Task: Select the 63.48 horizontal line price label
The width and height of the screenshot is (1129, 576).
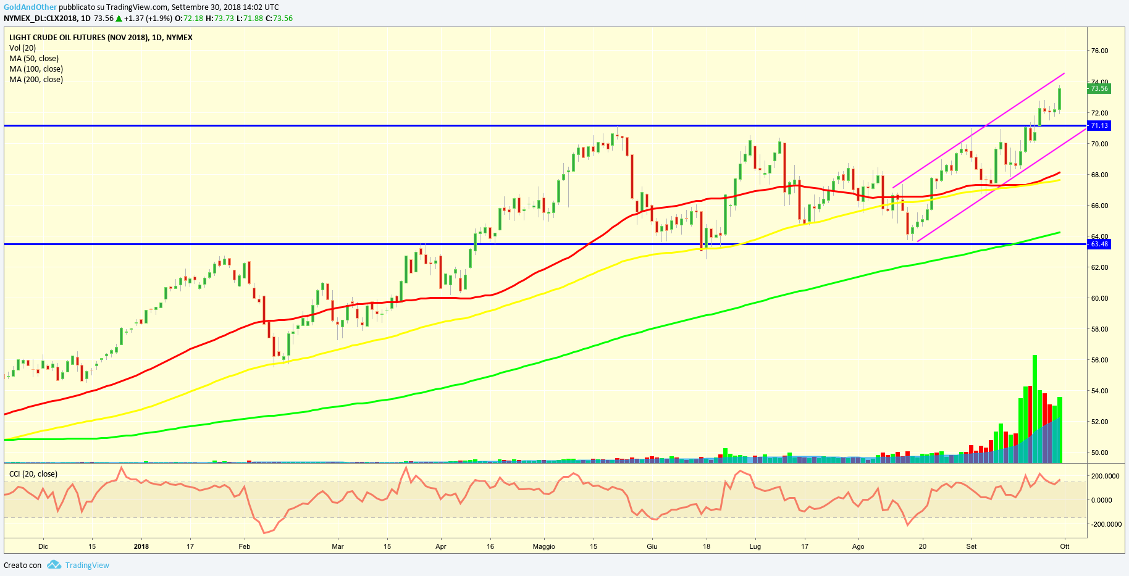Action: (x=1099, y=244)
